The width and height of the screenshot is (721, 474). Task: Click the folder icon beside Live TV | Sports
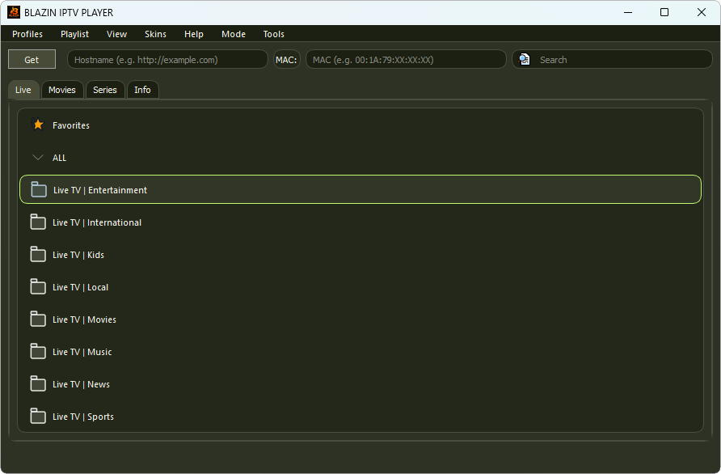(x=38, y=416)
